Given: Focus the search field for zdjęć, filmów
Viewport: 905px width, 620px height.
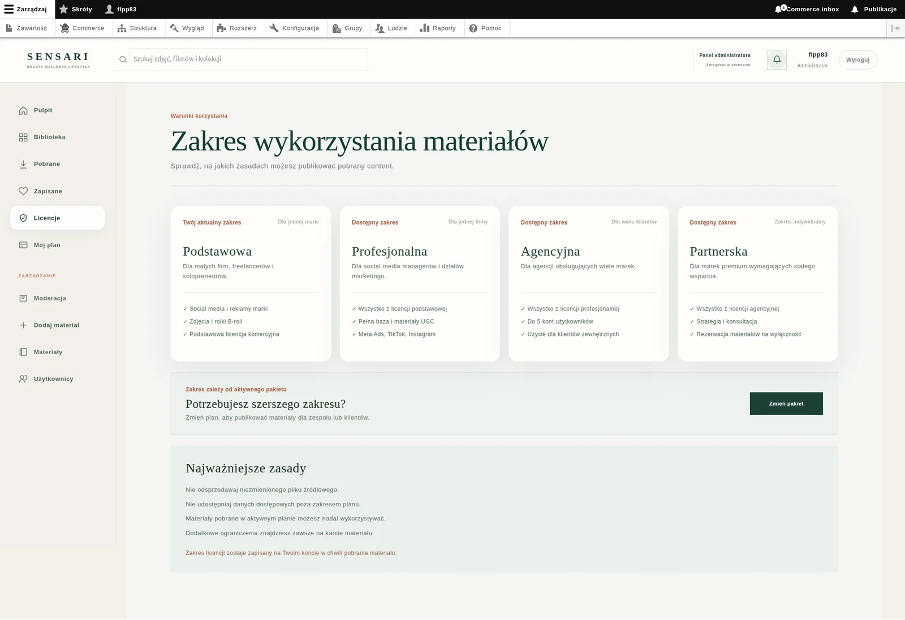Looking at the screenshot, I should click(249, 59).
